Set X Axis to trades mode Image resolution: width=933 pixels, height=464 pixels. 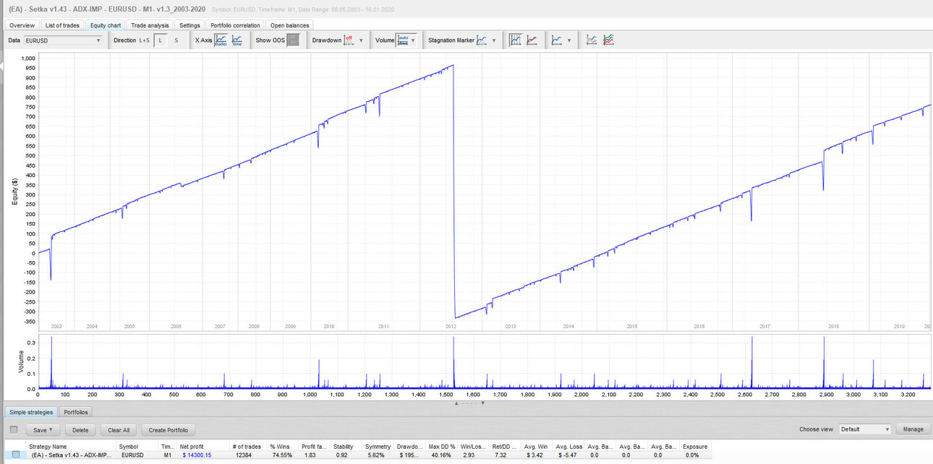click(221, 40)
